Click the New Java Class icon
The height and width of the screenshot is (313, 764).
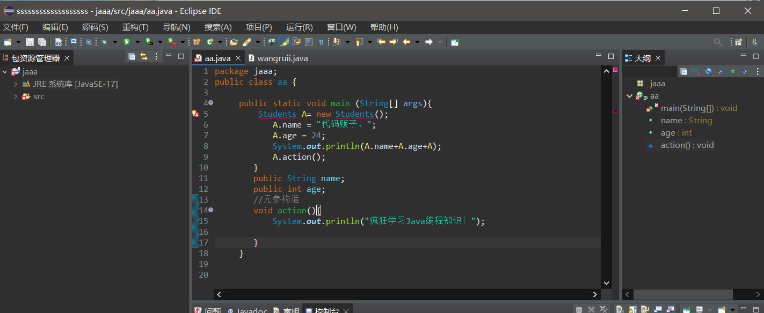pos(209,42)
